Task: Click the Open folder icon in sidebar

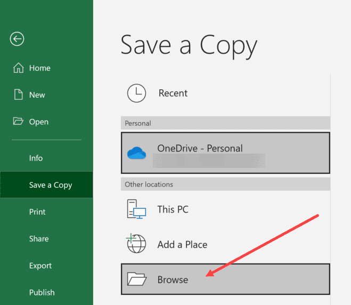Action: click(x=18, y=122)
